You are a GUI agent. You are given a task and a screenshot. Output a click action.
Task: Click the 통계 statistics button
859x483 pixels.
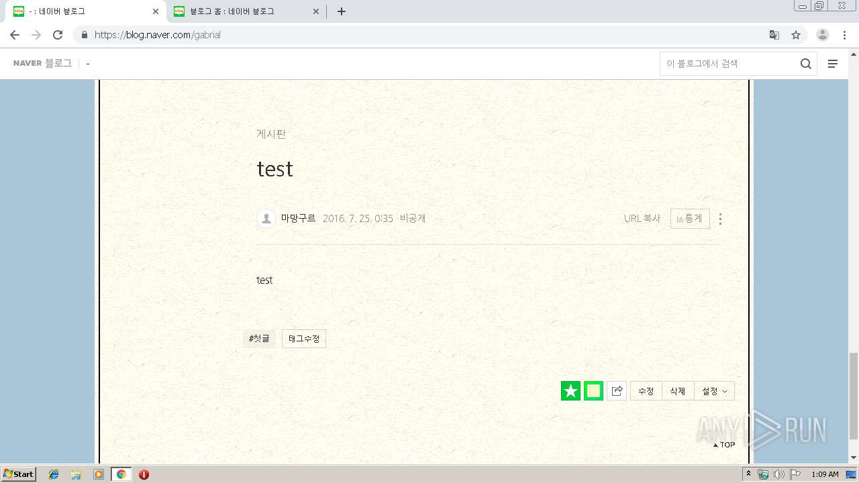point(690,219)
